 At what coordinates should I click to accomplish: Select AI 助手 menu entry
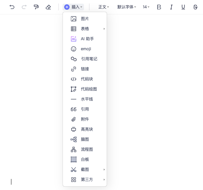(85, 39)
